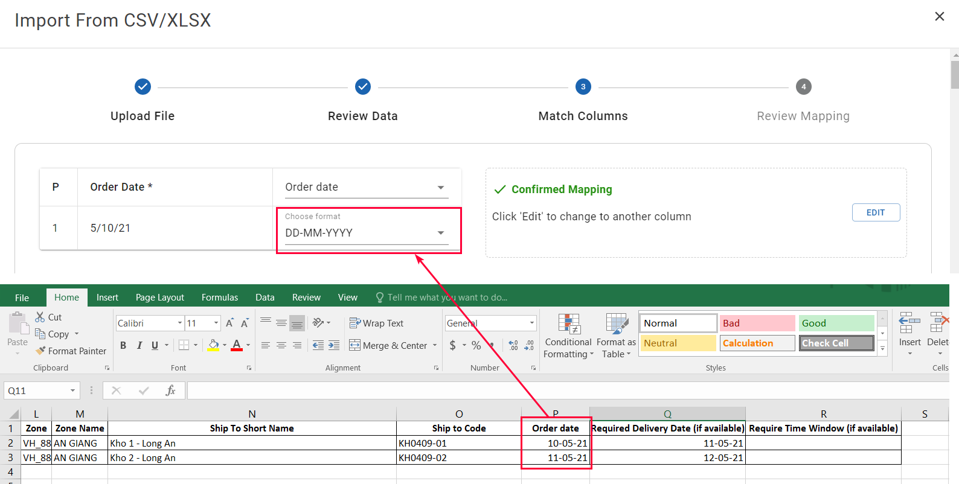This screenshot has height=484, width=959.
Task: Click Decrease Font Size icon
Action: [245, 323]
